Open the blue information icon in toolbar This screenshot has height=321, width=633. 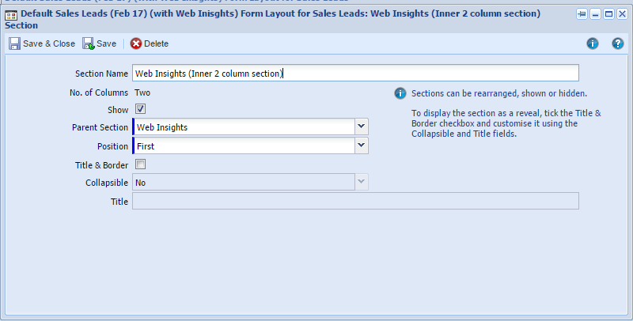coord(592,43)
